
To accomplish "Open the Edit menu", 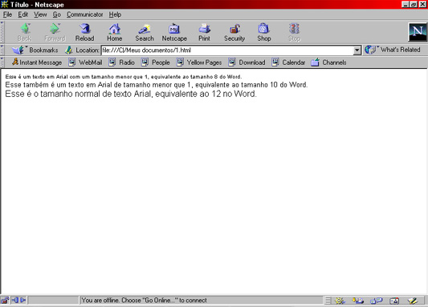I will [23, 14].
